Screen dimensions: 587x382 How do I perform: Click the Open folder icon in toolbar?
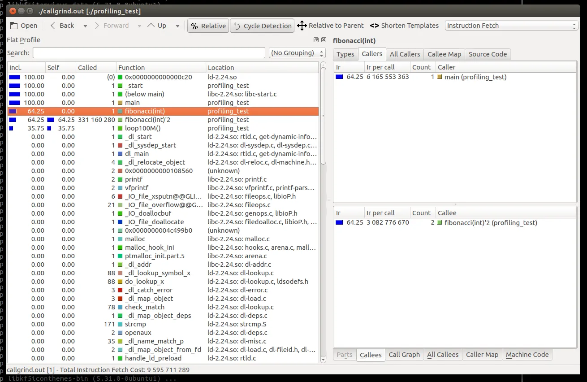click(x=14, y=26)
